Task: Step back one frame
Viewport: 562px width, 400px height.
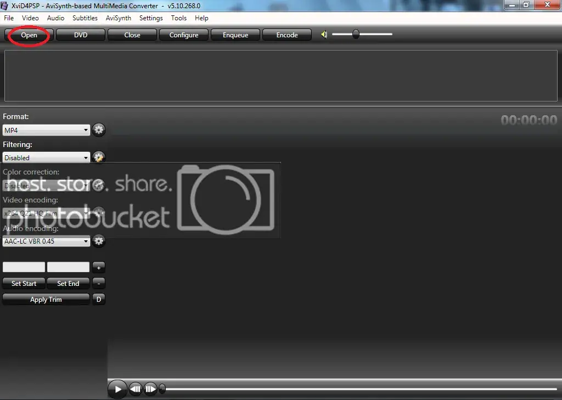Action: [x=136, y=389]
